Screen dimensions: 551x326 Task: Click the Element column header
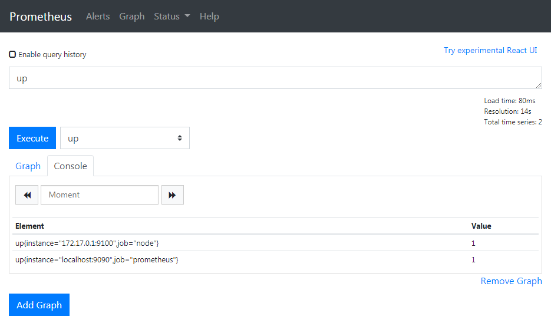pyautogui.click(x=29, y=226)
